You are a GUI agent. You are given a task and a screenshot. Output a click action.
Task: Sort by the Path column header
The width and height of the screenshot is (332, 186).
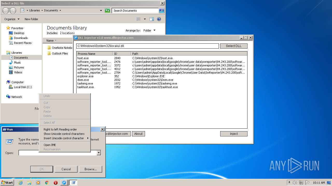[189, 54]
